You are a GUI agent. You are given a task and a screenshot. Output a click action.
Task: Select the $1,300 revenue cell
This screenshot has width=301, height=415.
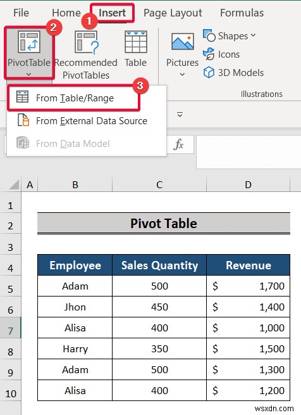248,369
